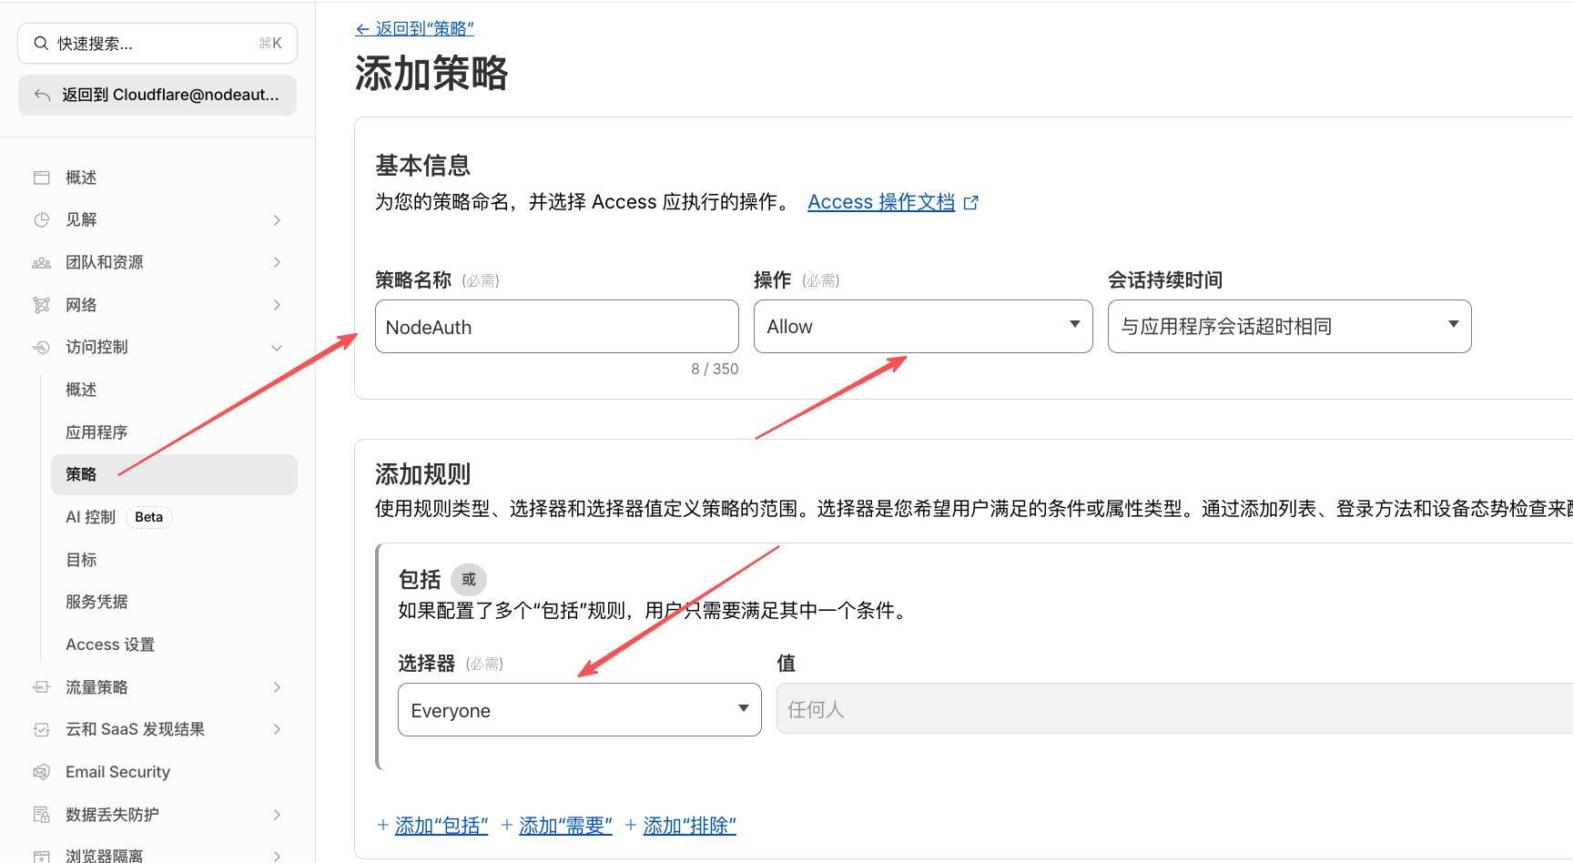This screenshot has height=863, width=1573.
Task: Open the session duration dropdown
Action: point(1288,326)
